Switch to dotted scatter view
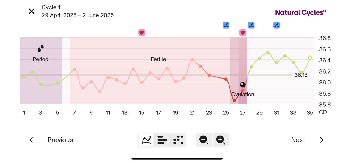 tap(178, 140)
